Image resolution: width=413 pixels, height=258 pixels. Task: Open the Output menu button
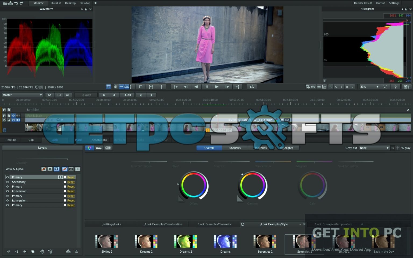(380, 3)
